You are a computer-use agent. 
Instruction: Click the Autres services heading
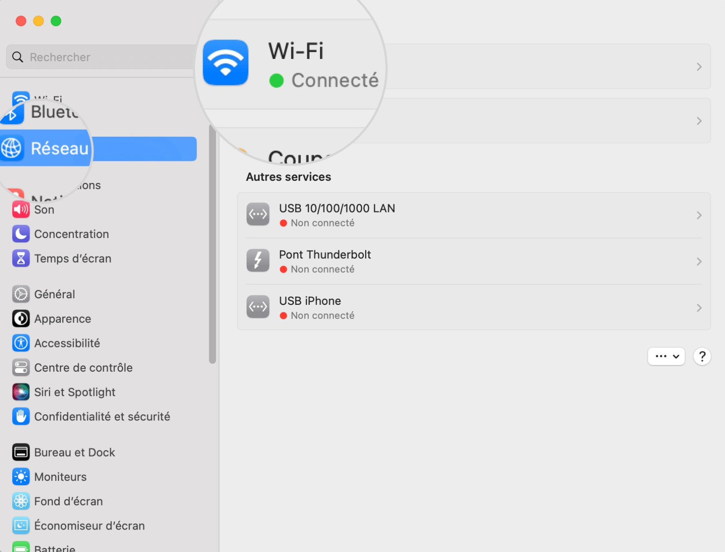289,177
